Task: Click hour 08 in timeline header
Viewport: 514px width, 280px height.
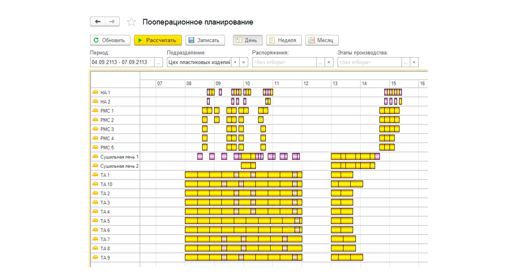Action: (189, 83)
